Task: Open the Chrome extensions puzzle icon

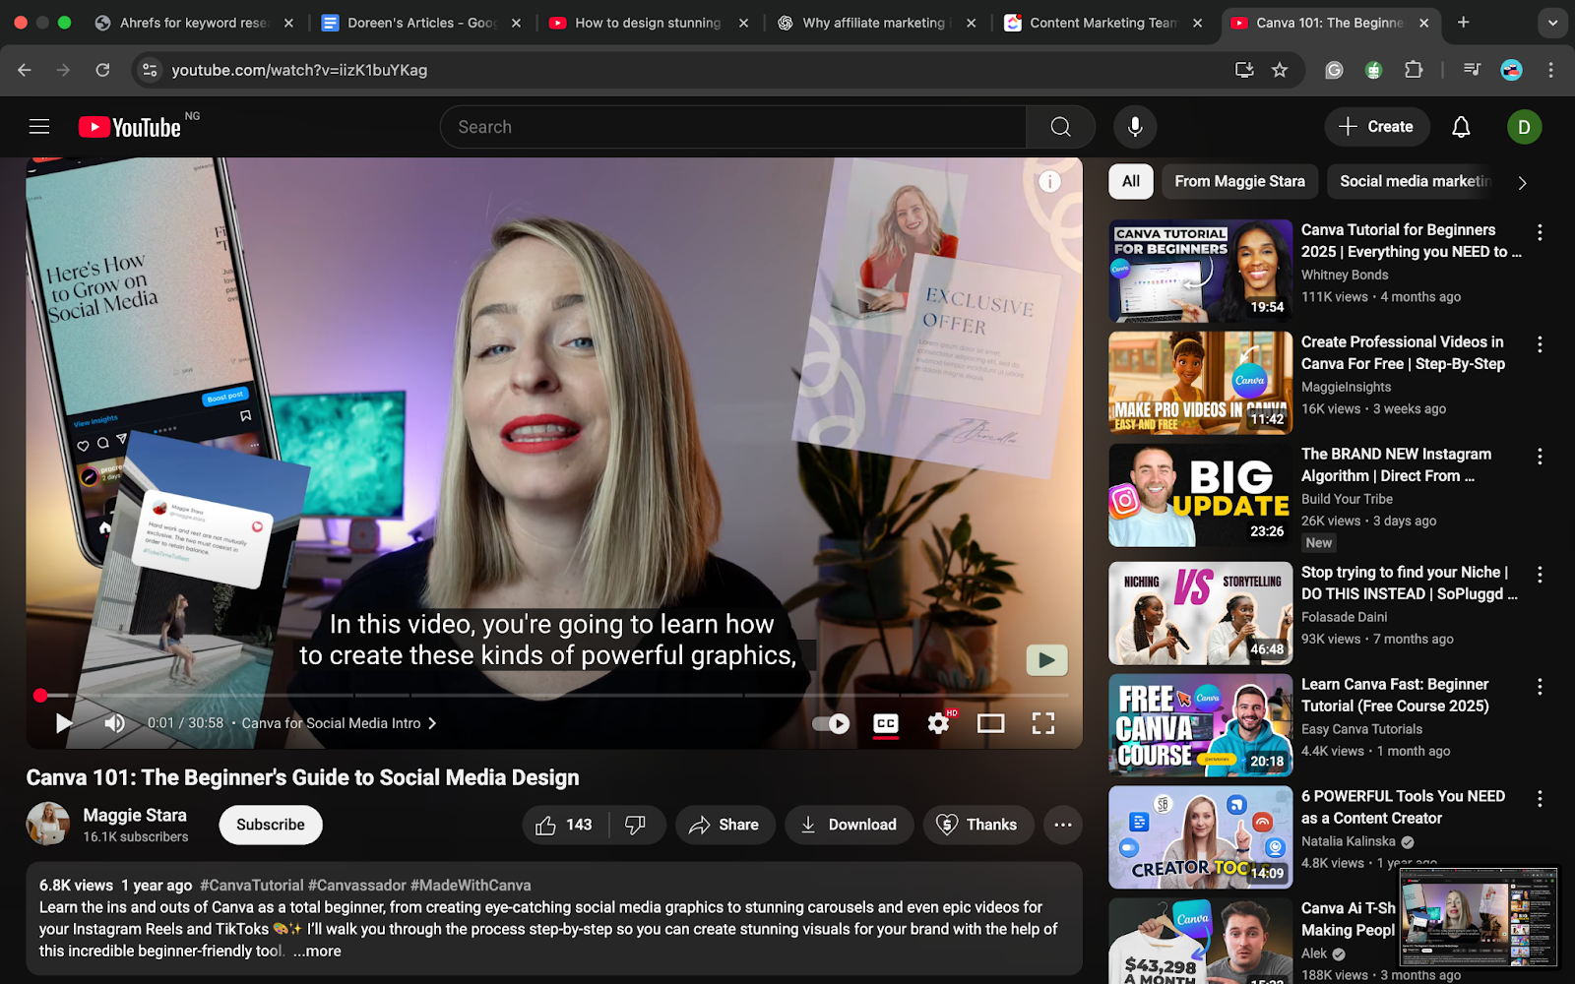Action: [1414, 70]
